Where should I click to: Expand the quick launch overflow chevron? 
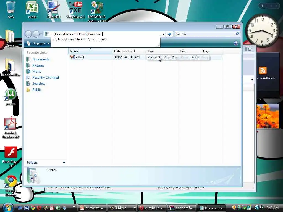point(74,206)
